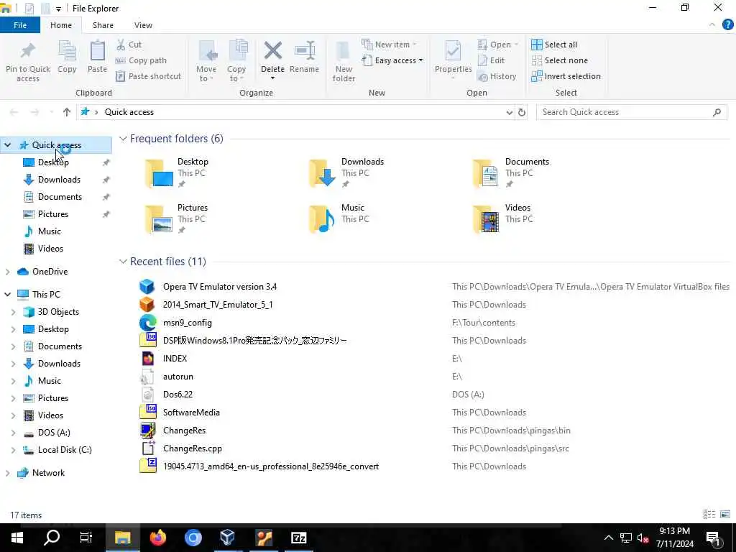Select the Dos6.22 recent file
Screen dimensions: 736x552
178,395
